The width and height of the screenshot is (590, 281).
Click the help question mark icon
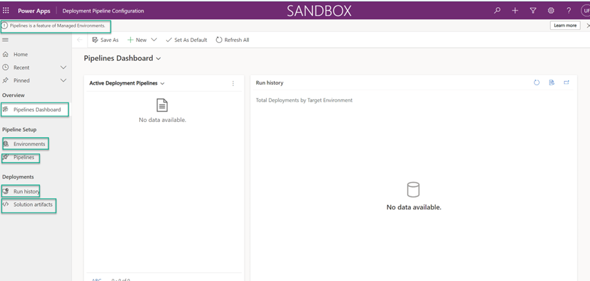click(568, 10)
